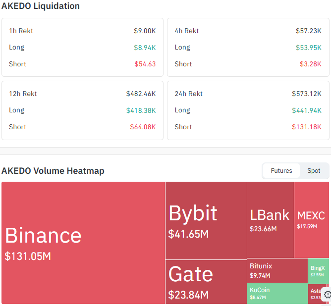Image resolution: width=331 pixels, height=306 pixels.
Task: Click the AKEDO Volume Heatmap heading
Action: pyautogui.click(x=53, y=171)
